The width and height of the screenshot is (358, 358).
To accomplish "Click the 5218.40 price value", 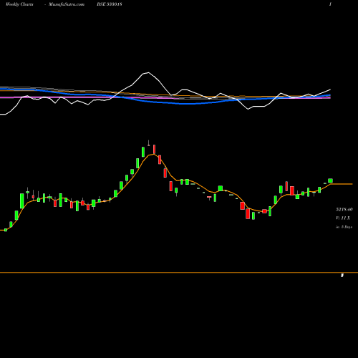I will [344, 210].
